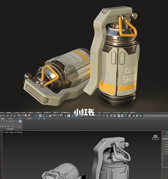Click the ribbon minimize toggle after tabs
This screenshot has width=168, height=179.
pyautogui.click(x=44, y=119)
